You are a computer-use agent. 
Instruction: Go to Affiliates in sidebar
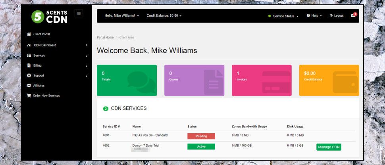pos(39,86)
